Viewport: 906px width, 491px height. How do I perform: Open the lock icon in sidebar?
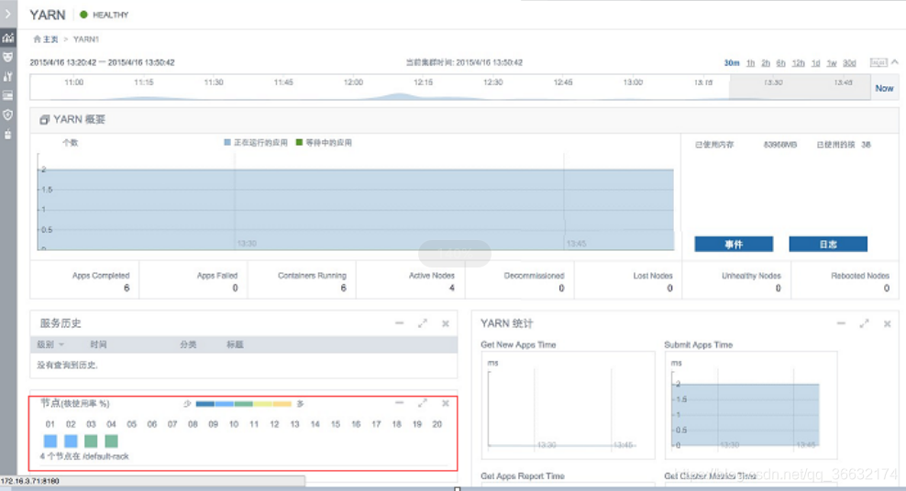(x=8, y=134)
